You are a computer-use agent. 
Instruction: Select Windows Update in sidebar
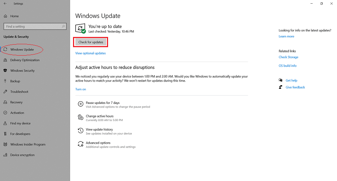click(x=22, y=49)
